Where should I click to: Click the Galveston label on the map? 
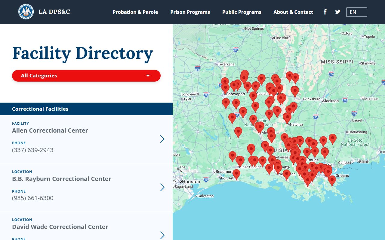click(x=206, y=196)
